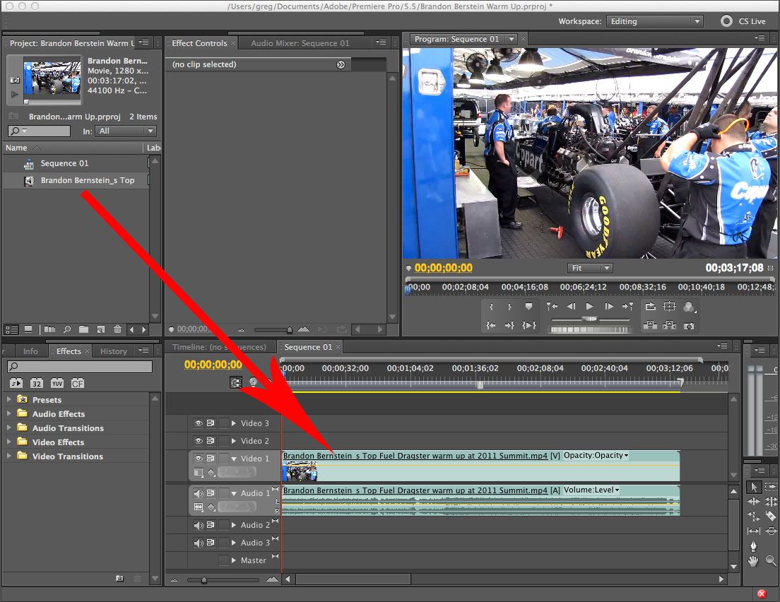The width and height of the screenshot is (780, 602).
Task: Click the New Item icon in Project panel
Action: point(101,329)
